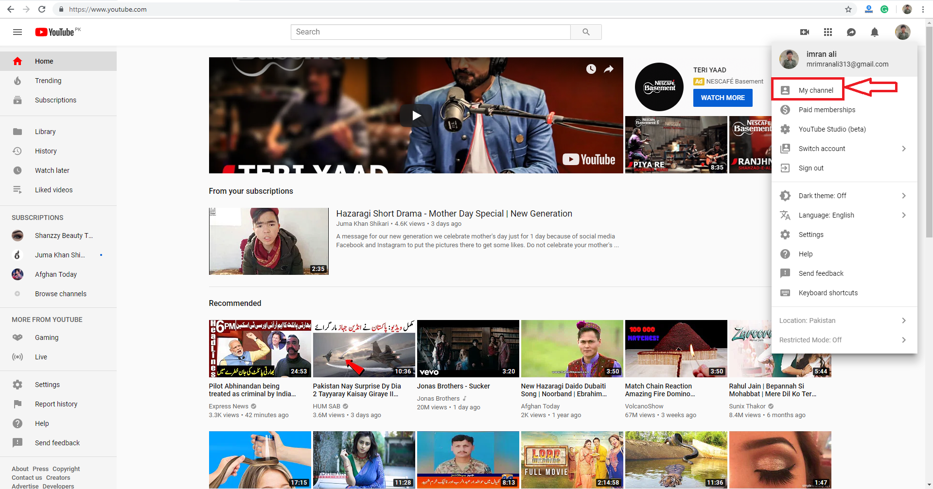Click the Keyboard shortcuts icon in the account menu
The height and width of the screenshot is (489, 933).
[x=785, y=293]
